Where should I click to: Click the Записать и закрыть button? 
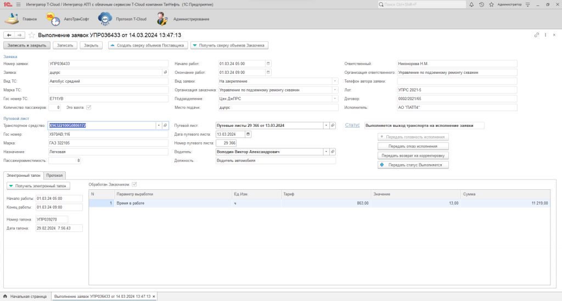tap(27, 45)
